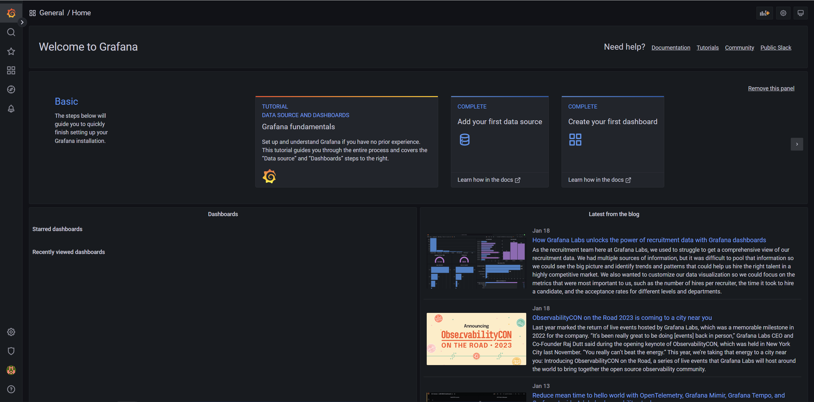Click the user profile avatar in sidebar
Image resolution: width=814 pixels, height=402 pixels.
coord(11,370)
